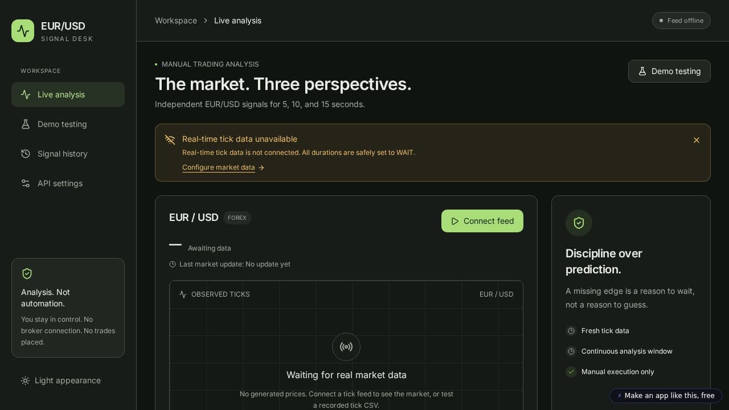Click the Continuous analysis window text

tap(627, 351)
